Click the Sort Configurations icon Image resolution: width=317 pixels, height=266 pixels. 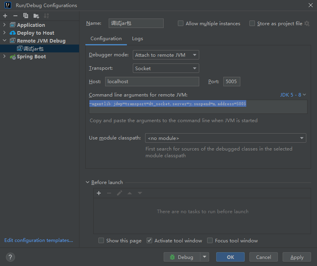tap(46, 16)
